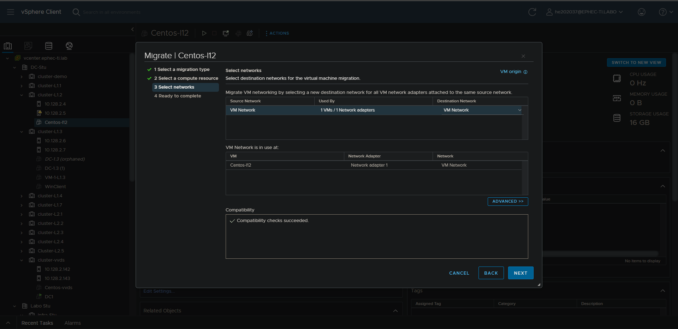This screenshot has height=329, width=678.
Task: Select step 3 Select networks
Action: [x=185, y=87]
